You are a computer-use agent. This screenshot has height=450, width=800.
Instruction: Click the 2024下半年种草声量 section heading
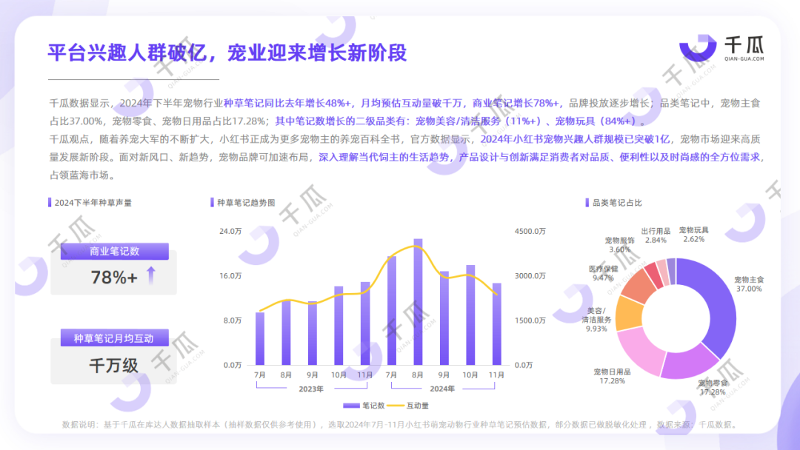tap(93, 203)
